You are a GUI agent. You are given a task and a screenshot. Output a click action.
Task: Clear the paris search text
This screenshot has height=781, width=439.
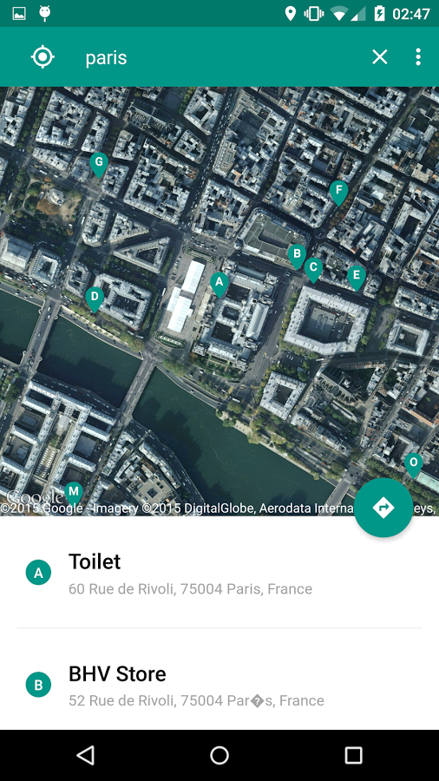click(380, 57)
